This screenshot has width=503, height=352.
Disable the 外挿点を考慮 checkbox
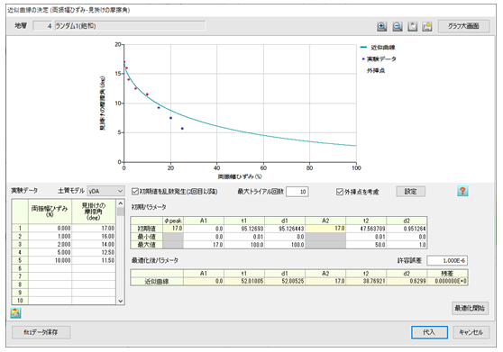[340, 192]
